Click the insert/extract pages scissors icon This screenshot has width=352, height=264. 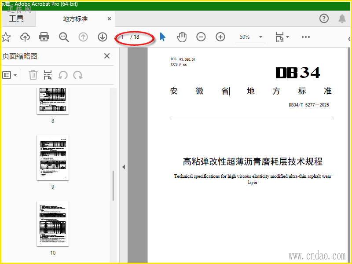tap(48, 75)
